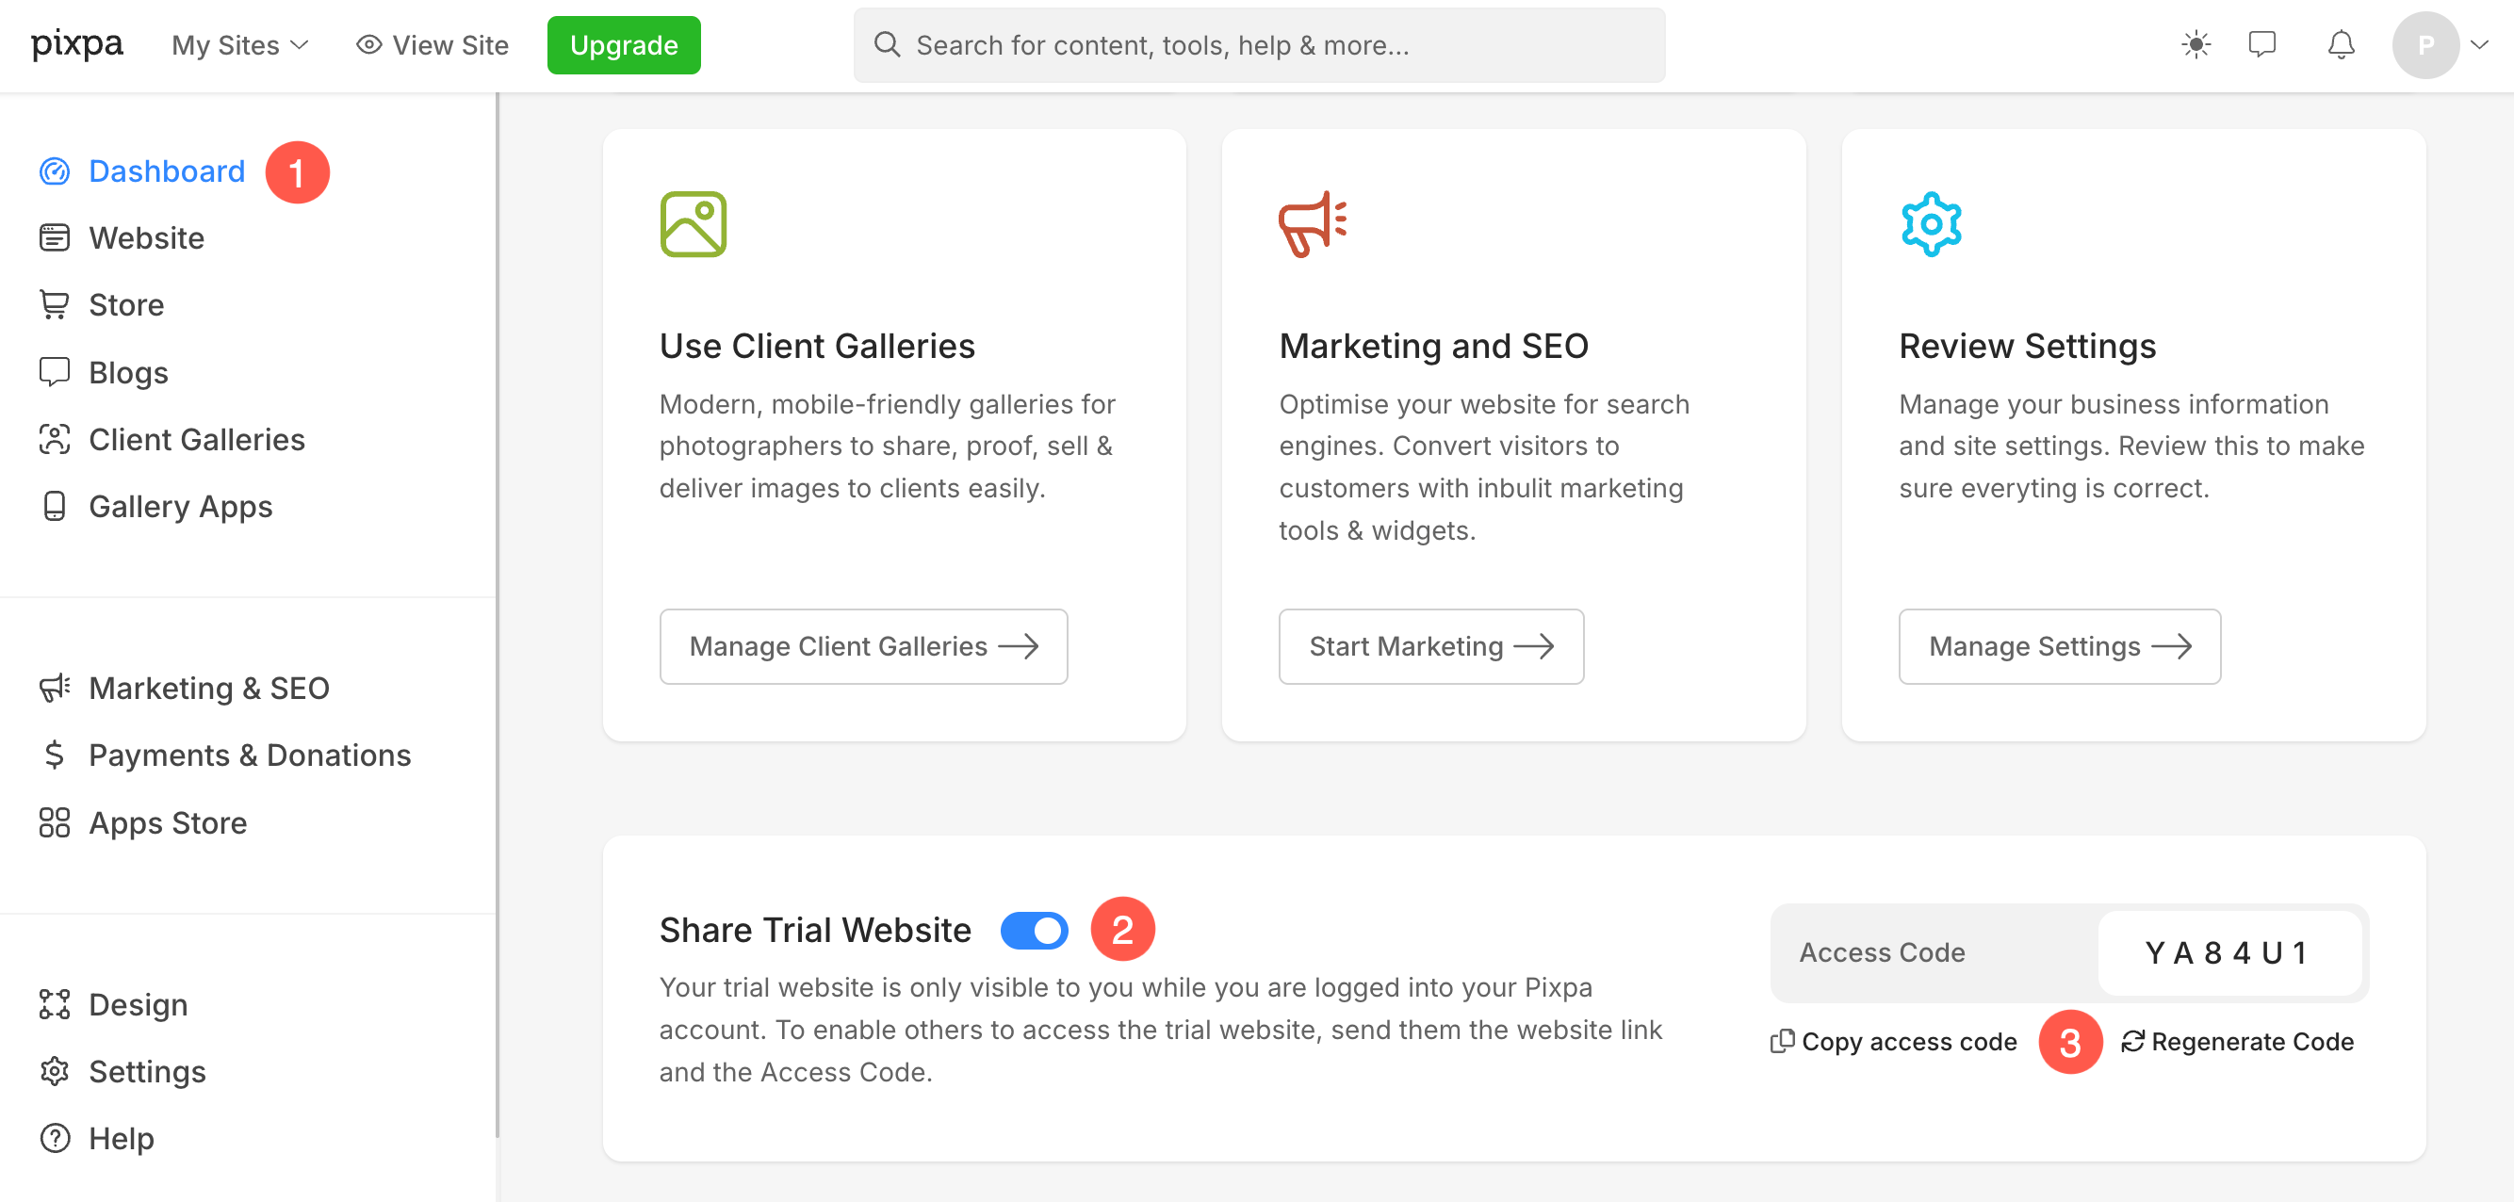Disable the Share Trial Website switch

(x=1035, y=930)
